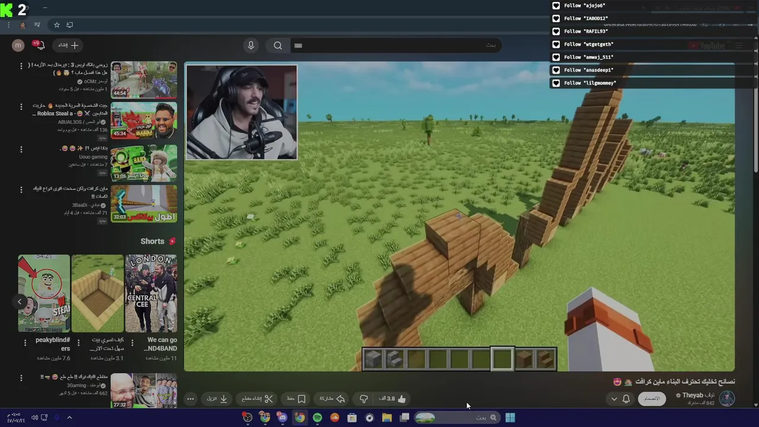Open the wooden pit house short

tap(97, 294)
